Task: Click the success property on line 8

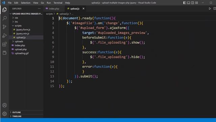Action: pos(89,52)
